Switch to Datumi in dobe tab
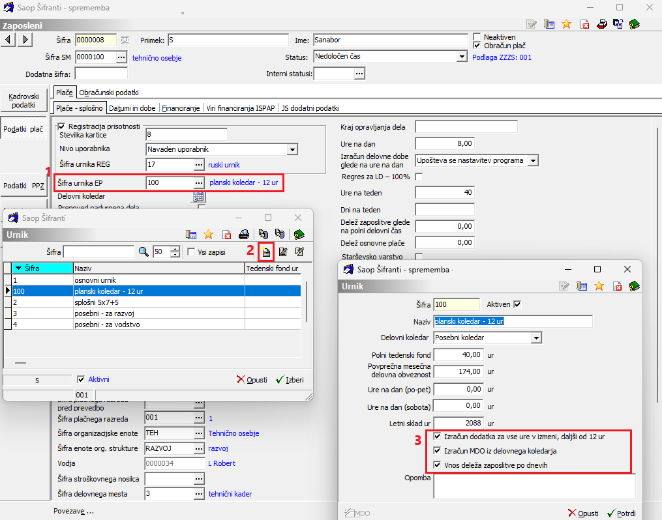662x520 pixels. tap(132, 108)
